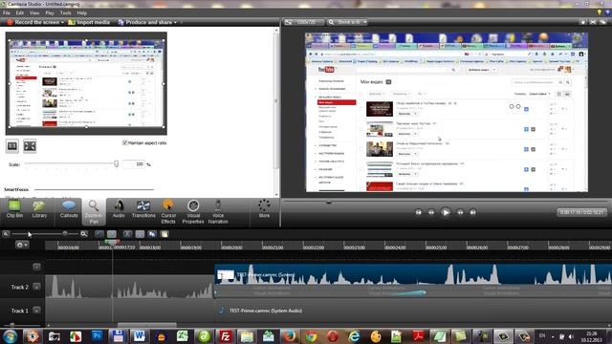612x344 pixels.
Task: Select the TEST-Primer.camrec System Audio clip
Action: (413, 311)
